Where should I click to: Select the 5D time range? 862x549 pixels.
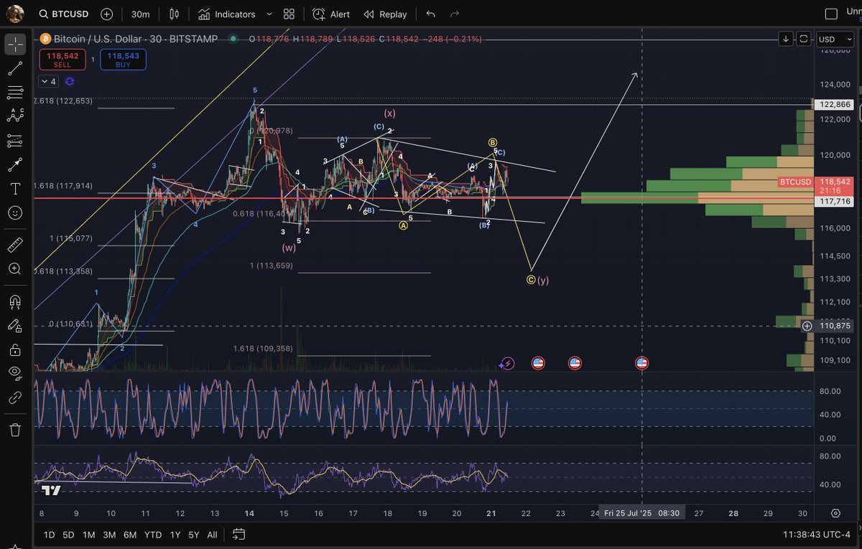click(x=68, y=535)
